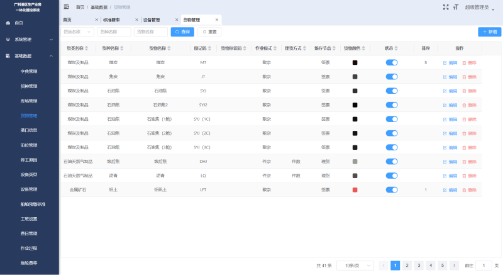Click the edit icon for the 铝矾土 row

tap(446, 189)
